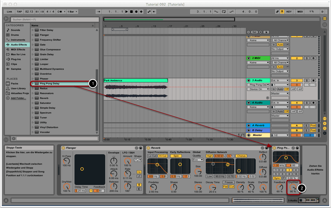Screen dimensions: 331x208
Task: Click the Flanger device activator icon
Action: click(63, 148)
